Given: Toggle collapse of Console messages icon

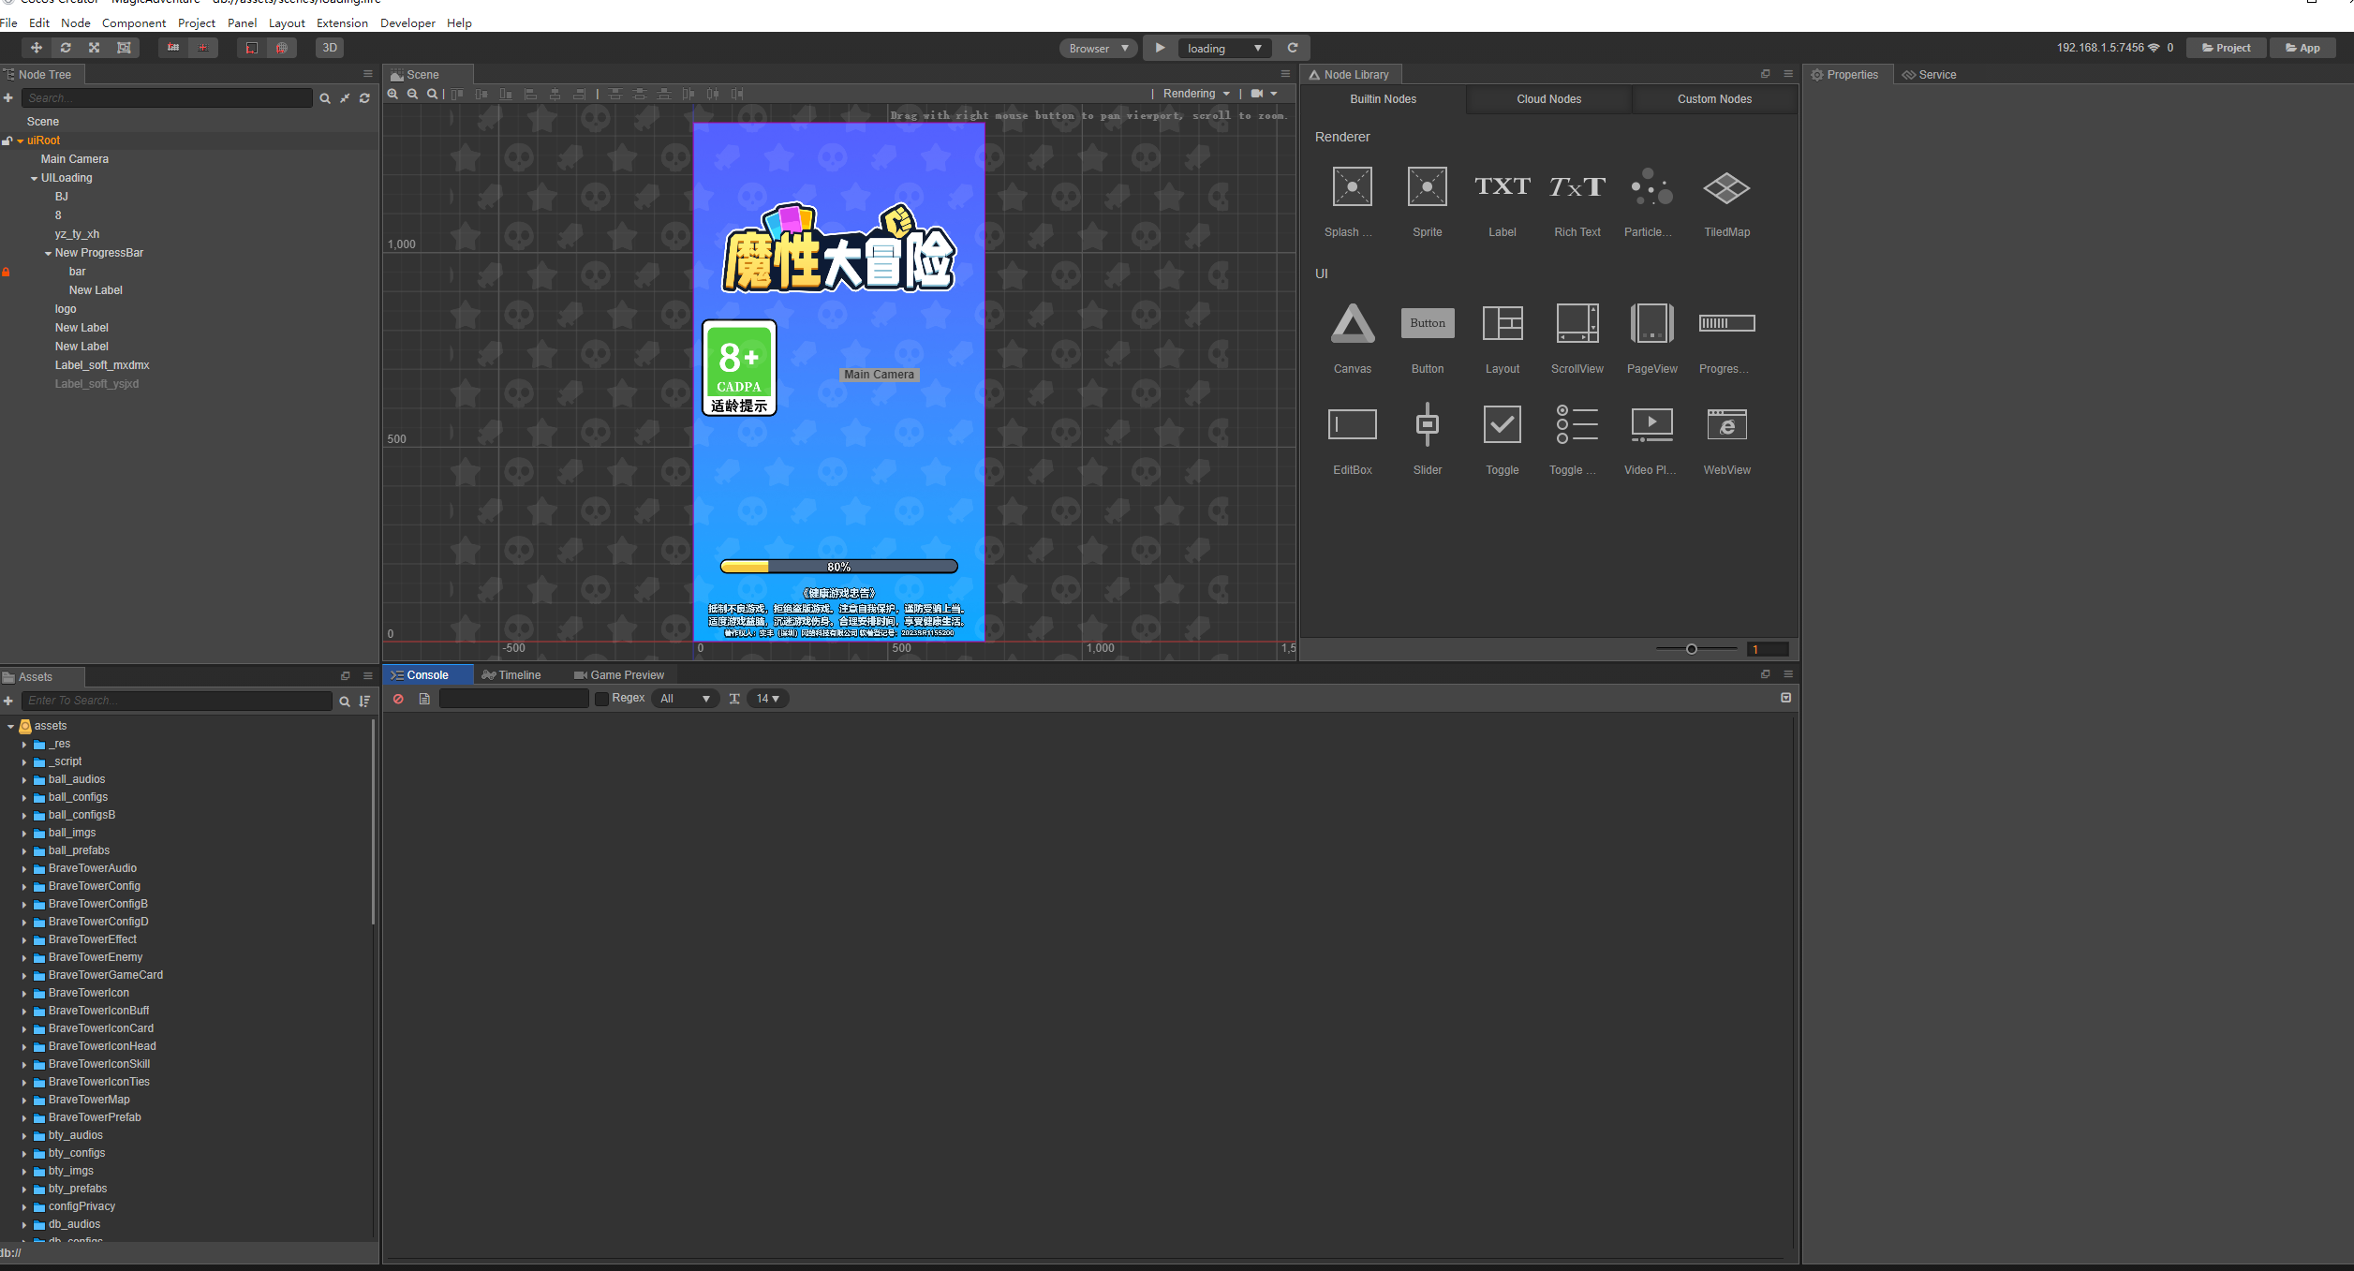Looking at the screenshot, I should coord(1785,698).
